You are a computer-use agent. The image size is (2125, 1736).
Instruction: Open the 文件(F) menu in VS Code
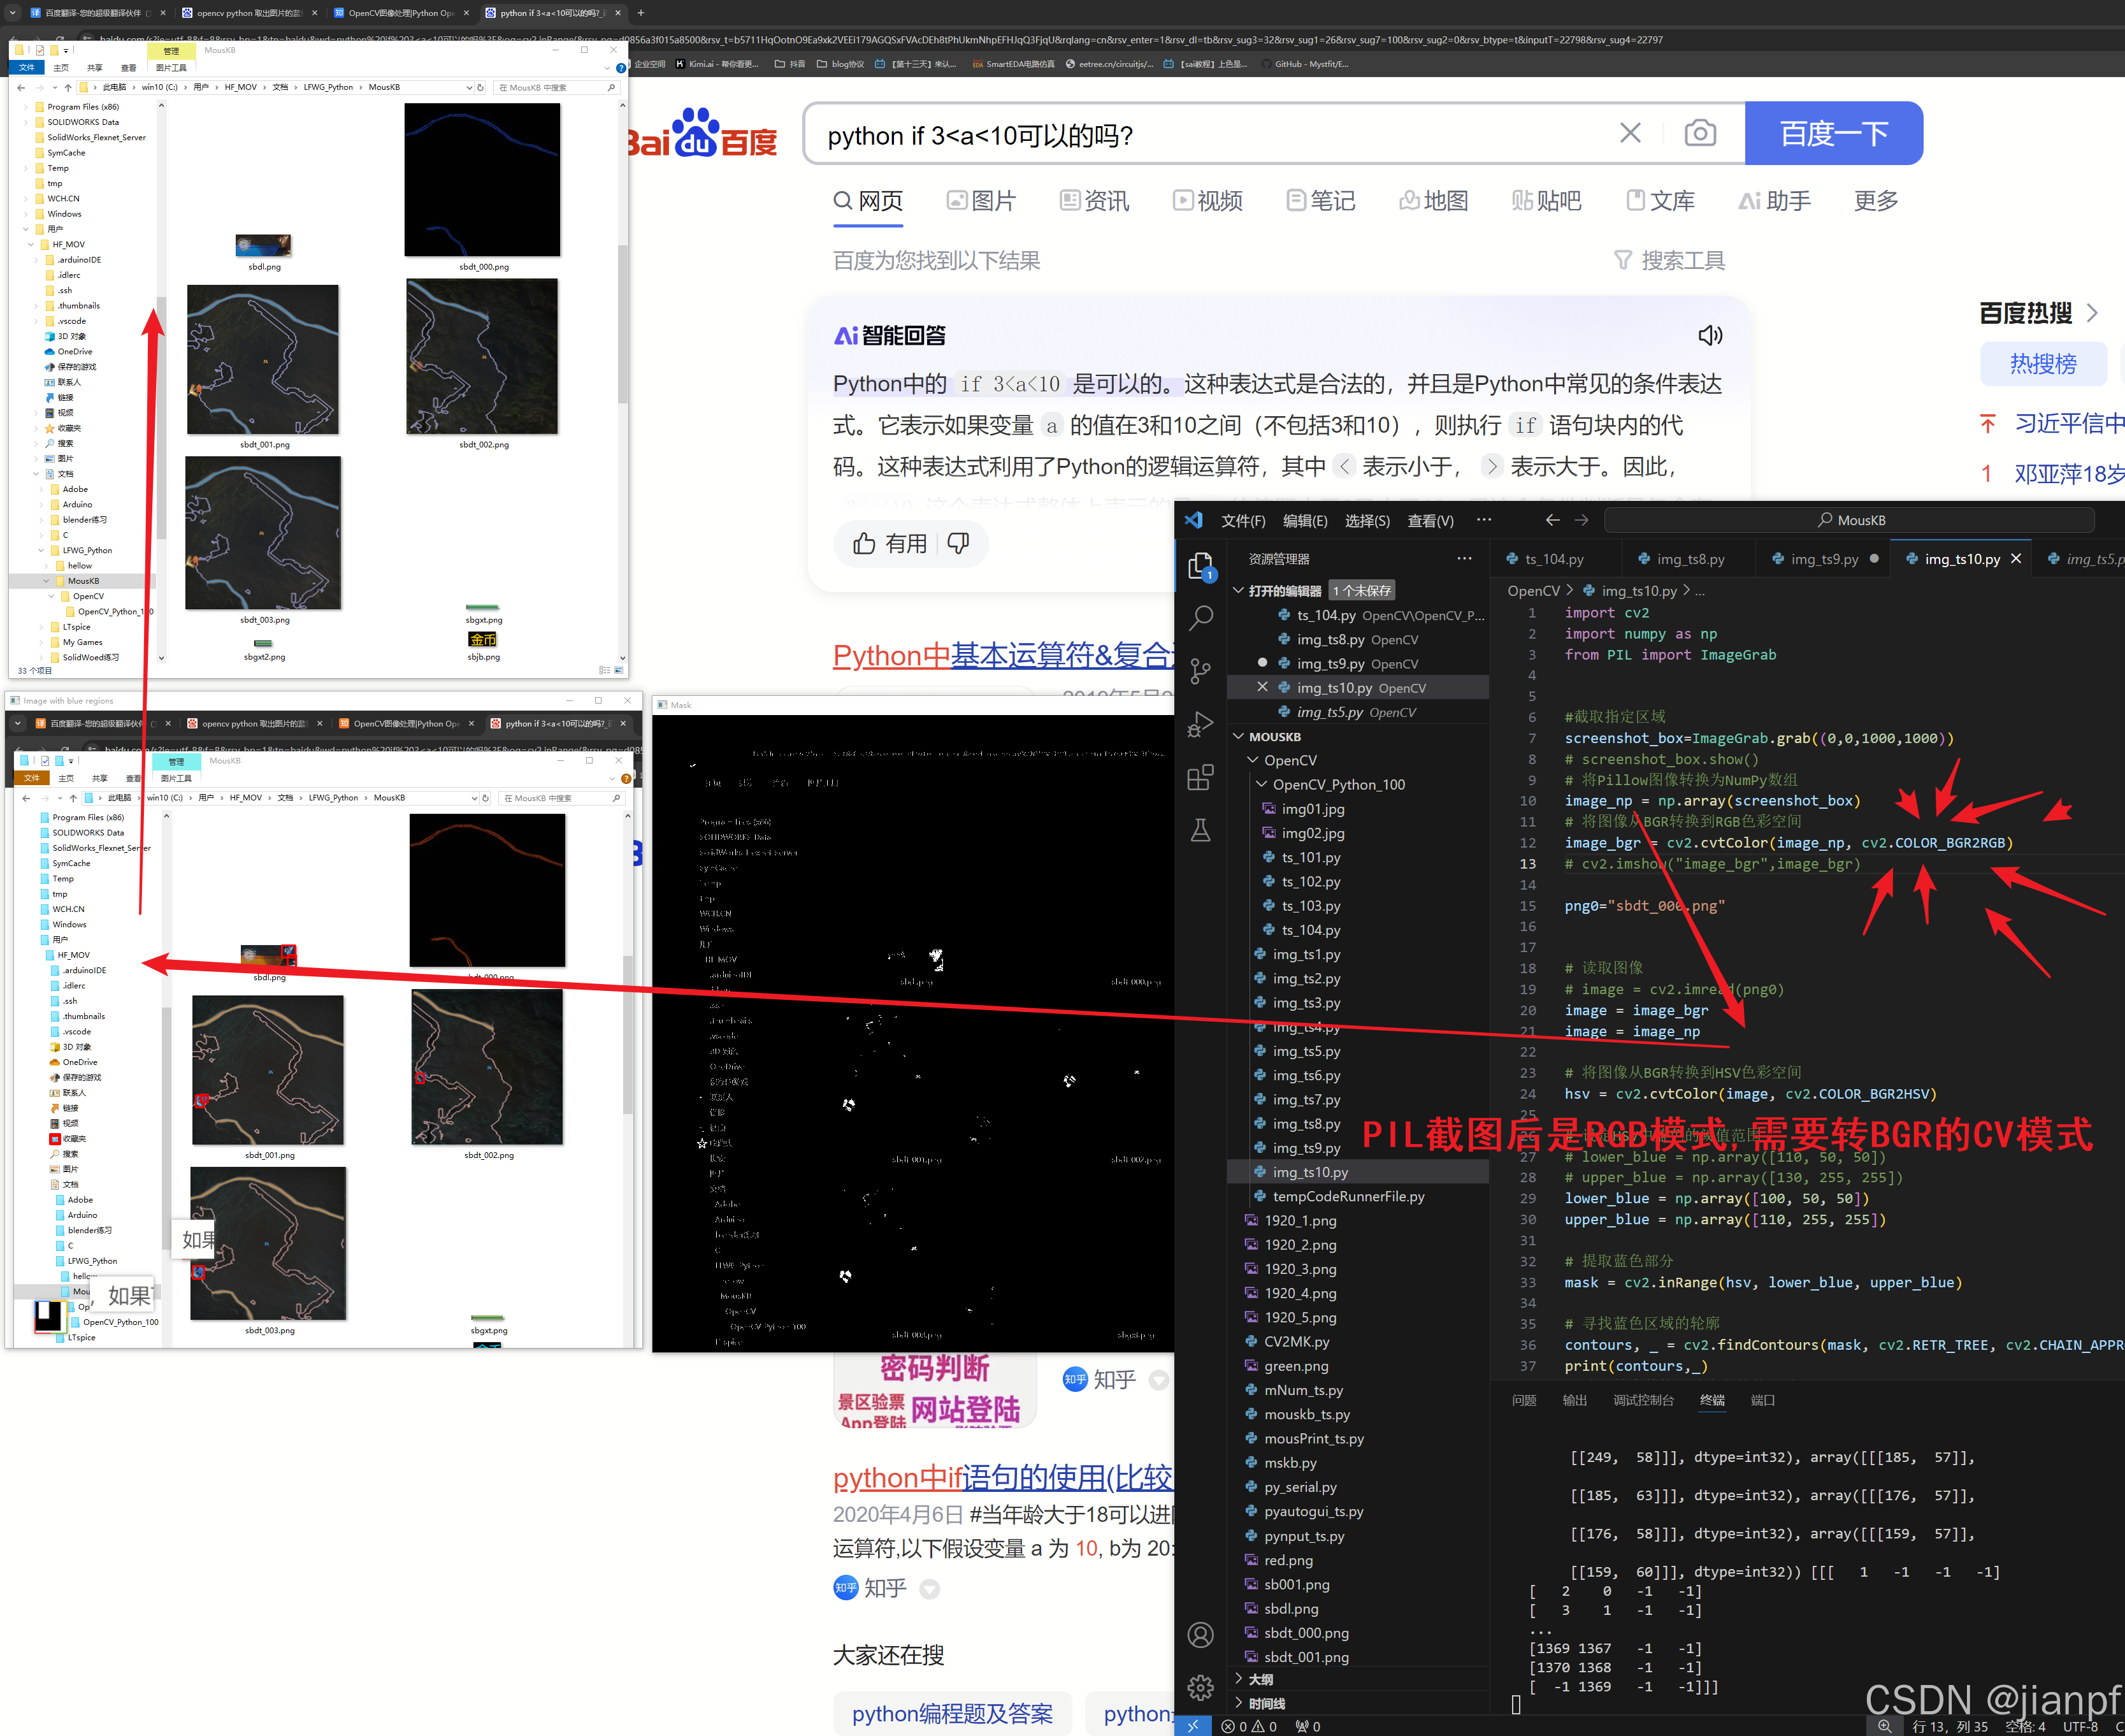pos(1243,520)
